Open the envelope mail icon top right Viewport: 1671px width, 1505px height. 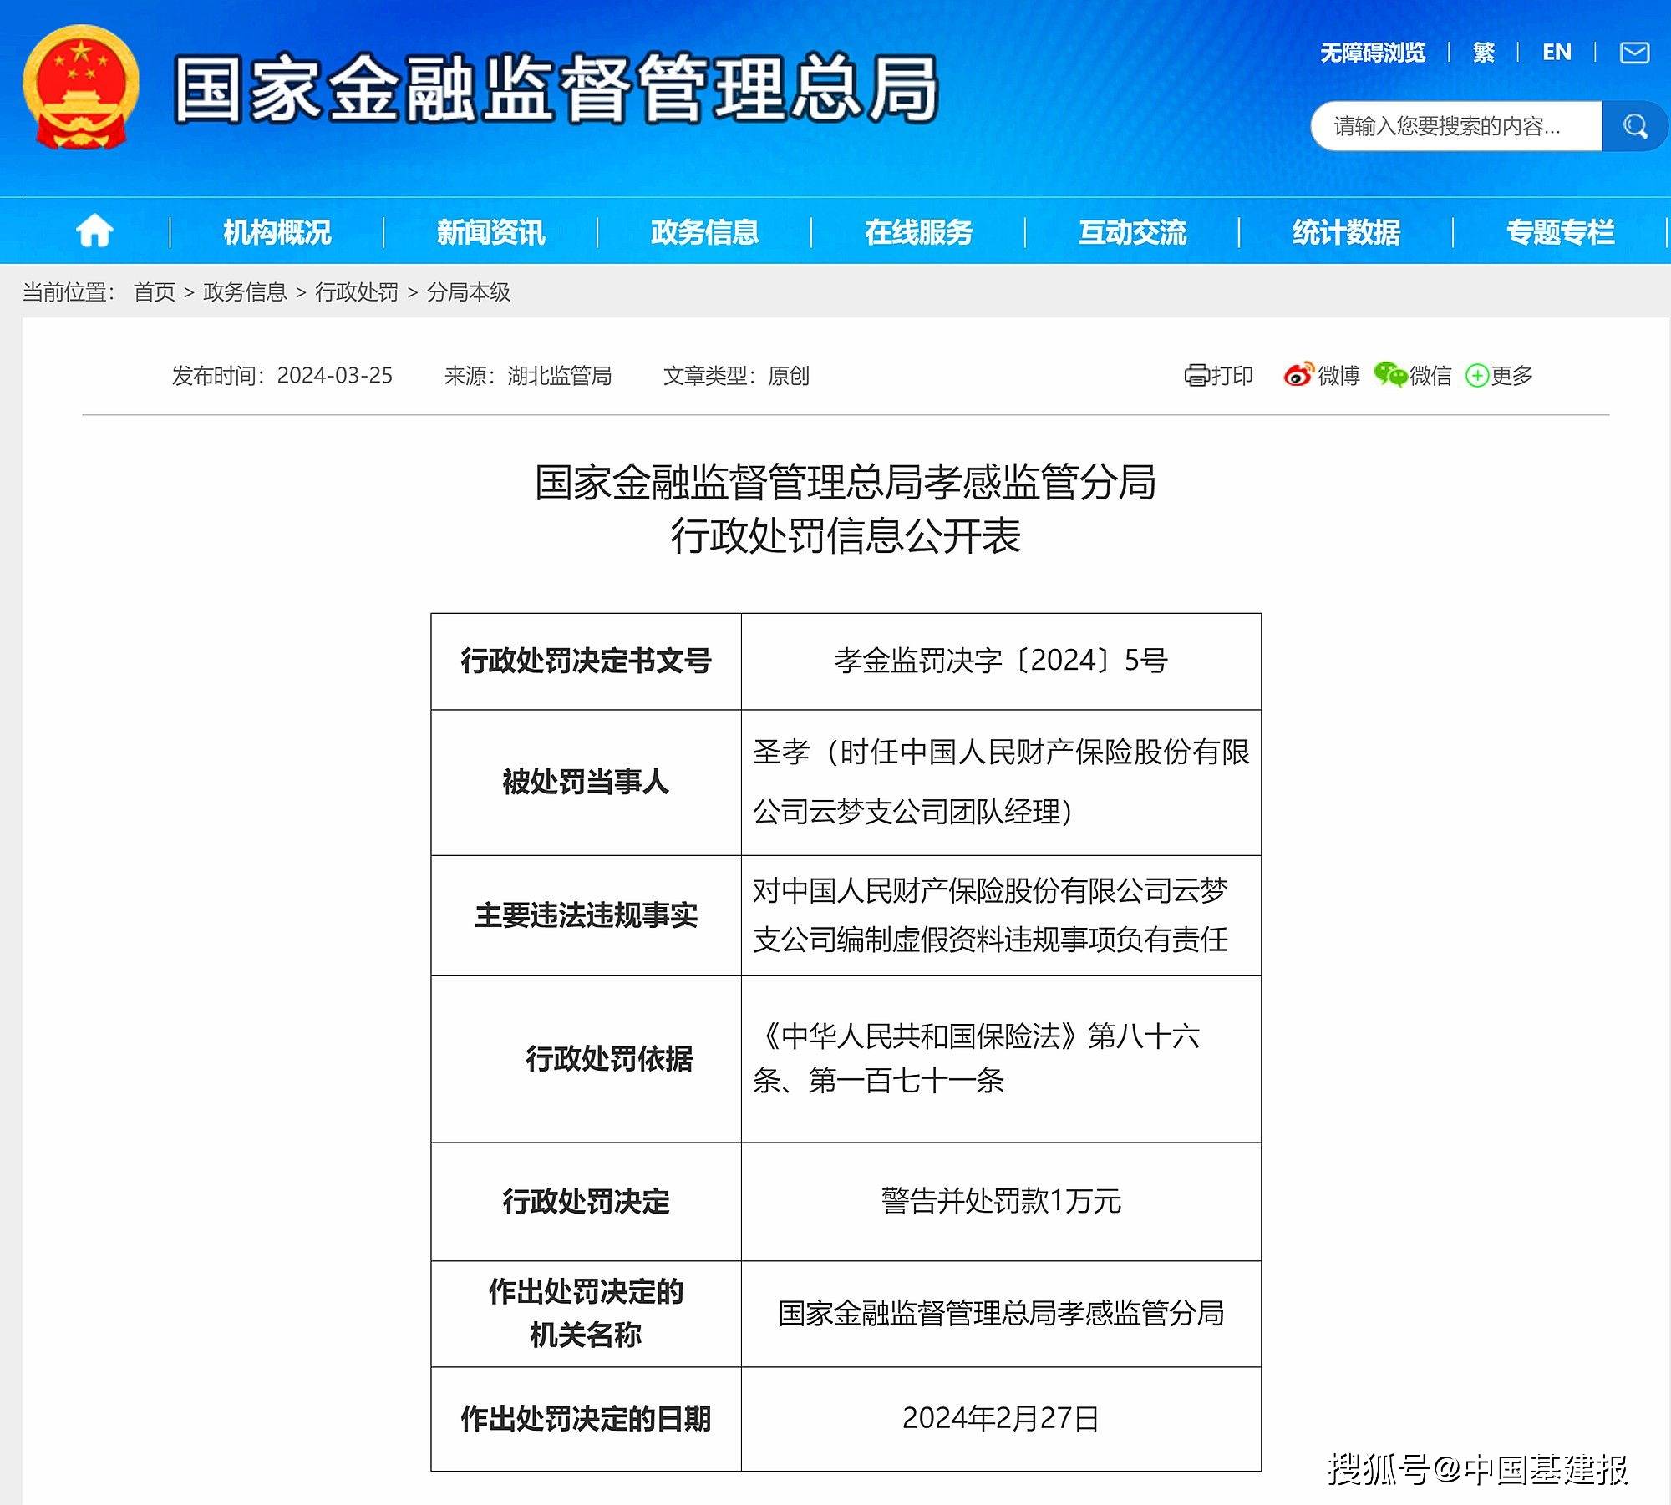1633,53
